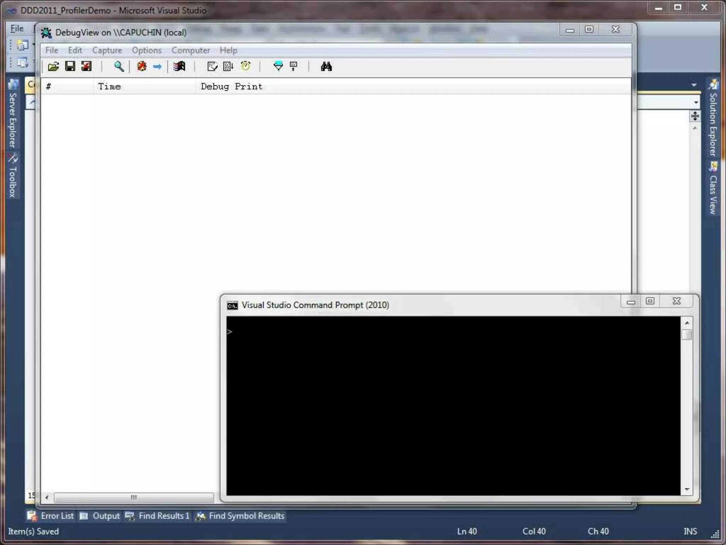Screen dimensions: 726x545
Task: Click the Save floppy disk icon
Action: (70, 66)
